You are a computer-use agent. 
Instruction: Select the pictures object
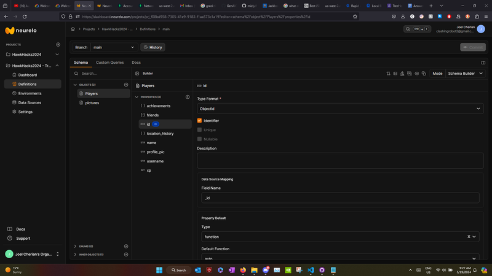(x=103, y=102)
